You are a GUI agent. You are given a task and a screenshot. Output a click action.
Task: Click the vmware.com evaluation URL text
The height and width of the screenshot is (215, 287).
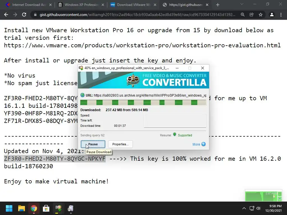(x=142, y=45)
